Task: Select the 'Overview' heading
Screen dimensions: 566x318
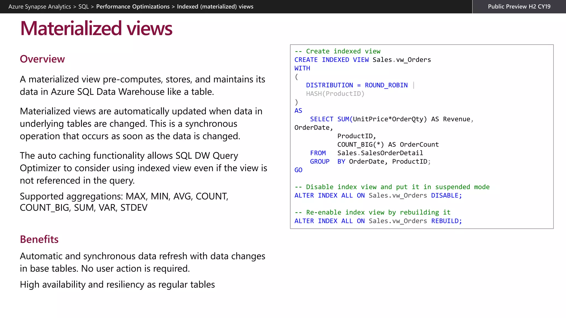Action: coord(42,59)
